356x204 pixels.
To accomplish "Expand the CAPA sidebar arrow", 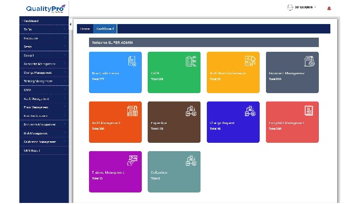I will pos(65,89).
